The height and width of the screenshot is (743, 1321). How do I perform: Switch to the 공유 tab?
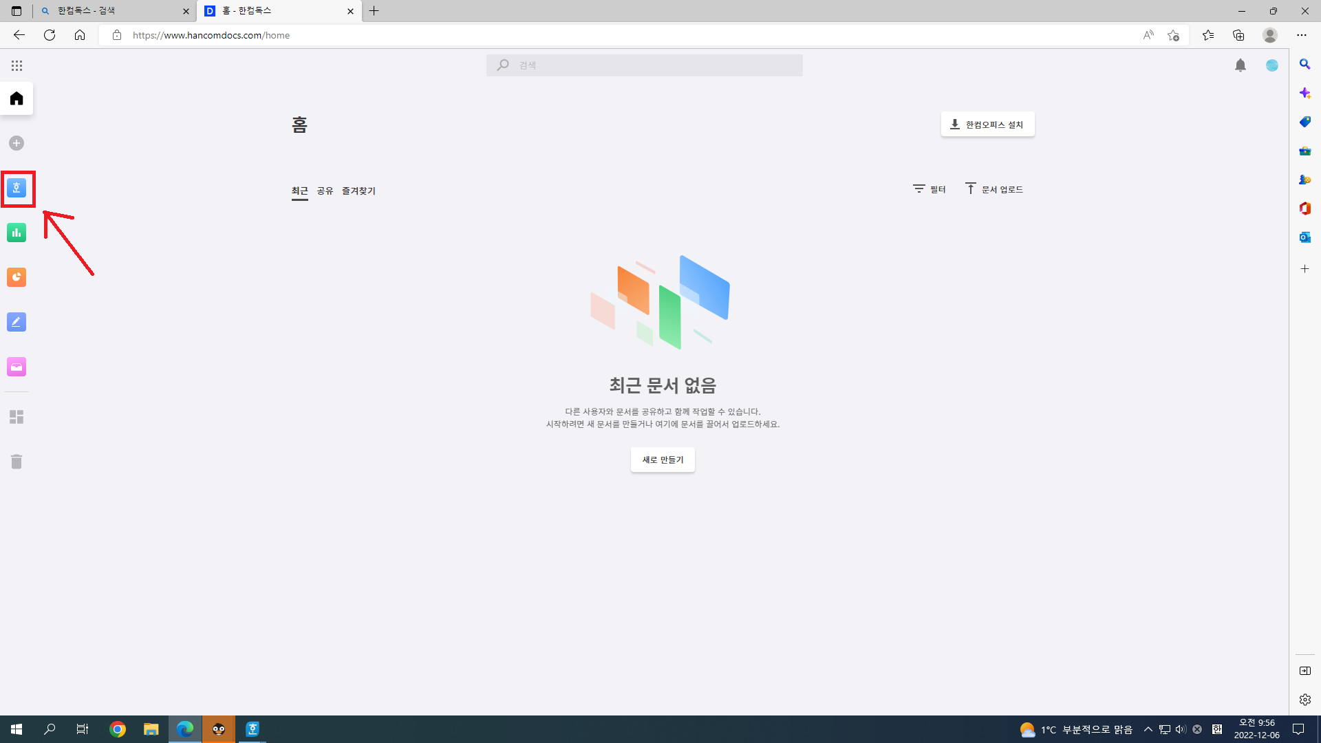click(x=325, y=191)
